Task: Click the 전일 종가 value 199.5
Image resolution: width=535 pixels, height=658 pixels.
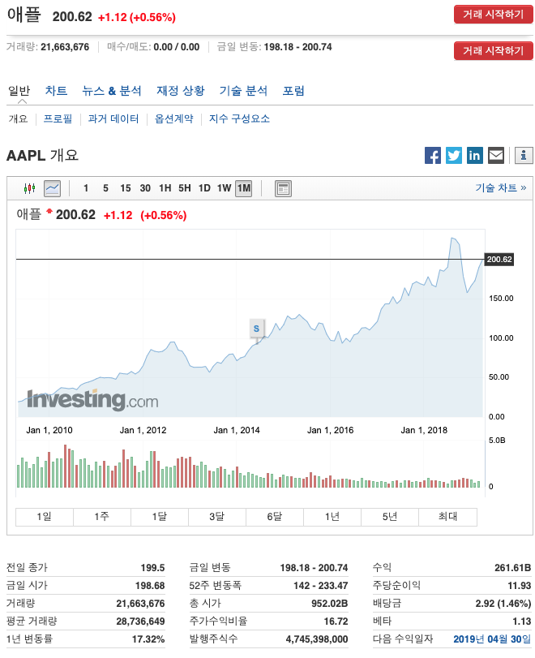Action: (152, 568)
